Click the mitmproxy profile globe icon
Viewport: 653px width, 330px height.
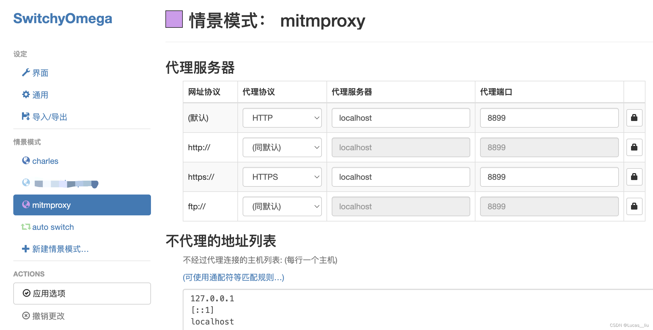[x=26, y=205]
